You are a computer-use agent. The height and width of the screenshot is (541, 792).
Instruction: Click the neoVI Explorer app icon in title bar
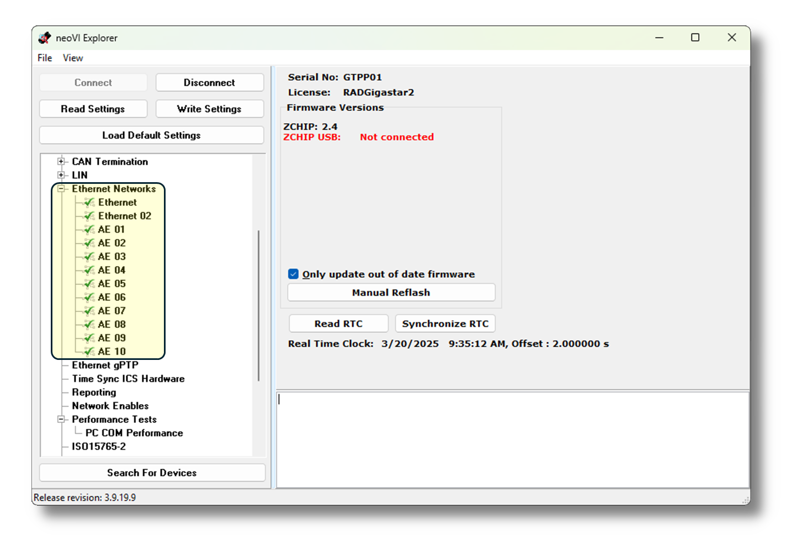point(45,38)
